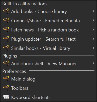Click the icon next to Connect/share - Embed metadata
The width and height of the screenshot is (97, 102).
[6, 20]
